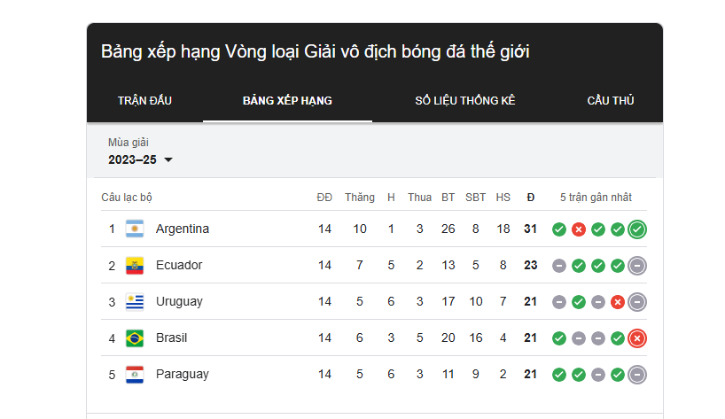Click the Paraguay flag icon
The image size is (725, 419).
pyautogui.click(x=135, y=374)
